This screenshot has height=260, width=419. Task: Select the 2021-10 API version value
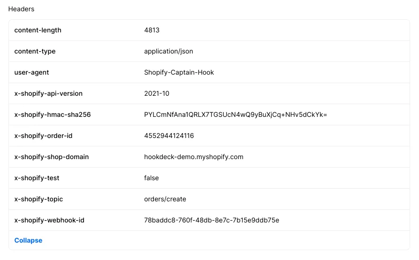[x=157, y=93]
